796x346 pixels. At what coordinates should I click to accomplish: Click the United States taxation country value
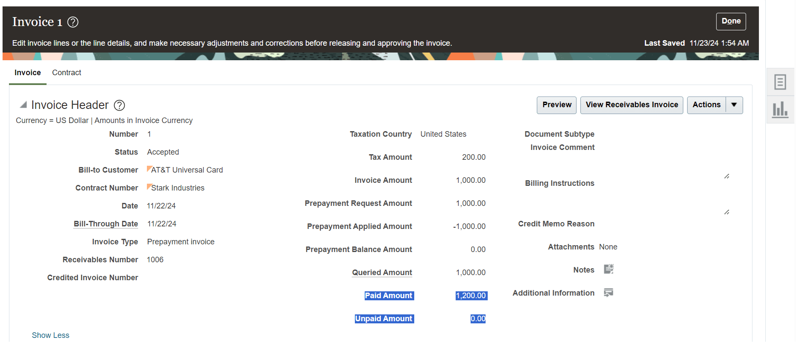[443, 134]
